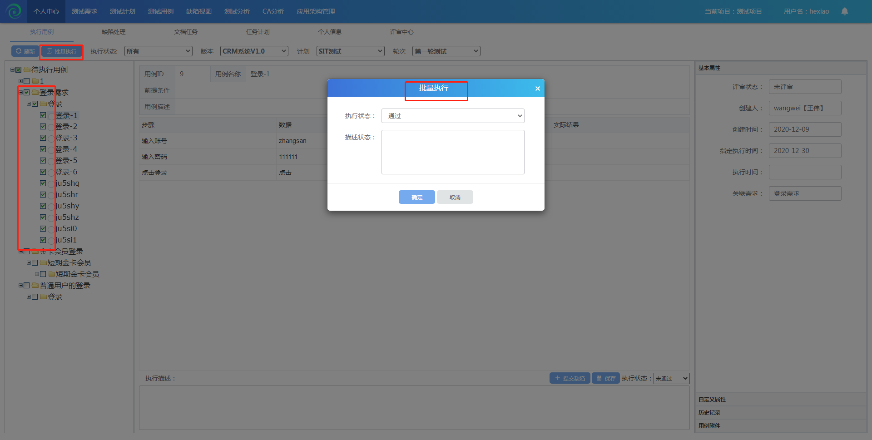Click the 批量执行 toolbar button
Viewport: 872px width, 440px height.
click(61, 51)
